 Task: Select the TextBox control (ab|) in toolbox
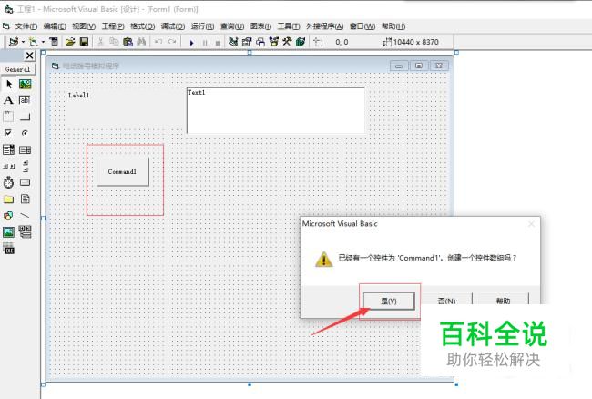(x=26, y=100)
